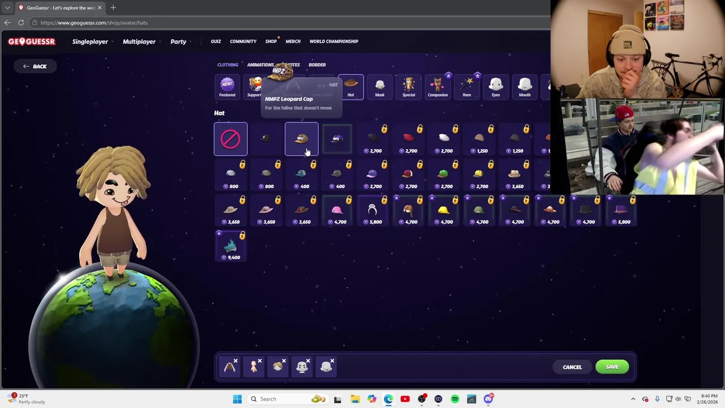Image resolution: width=725 pixels, height=408 pixels.
Task: Open Discord from the taskbar
Action: [x=488, y=399]
